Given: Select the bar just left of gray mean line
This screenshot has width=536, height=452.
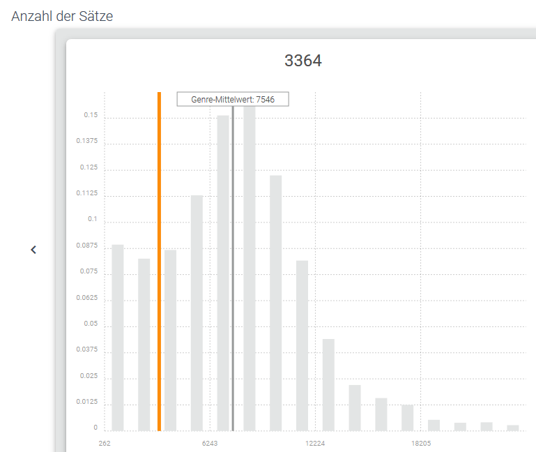Looking at the screenshot, I should (x=223, y=273).
